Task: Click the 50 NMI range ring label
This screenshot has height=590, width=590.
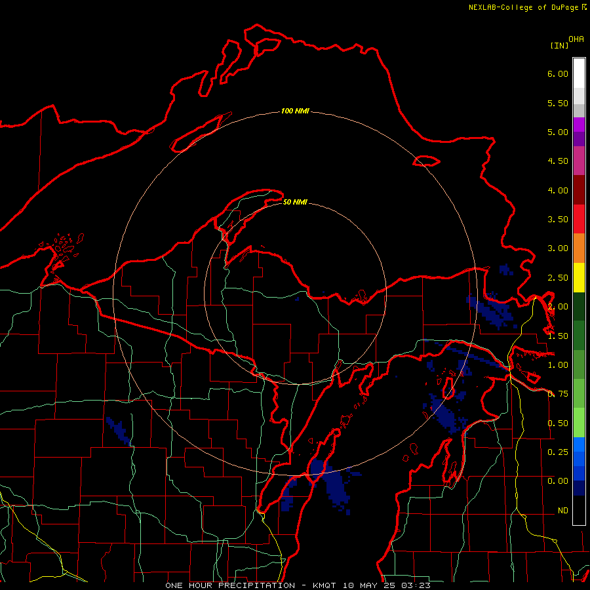Action: (x=295, y=202)
